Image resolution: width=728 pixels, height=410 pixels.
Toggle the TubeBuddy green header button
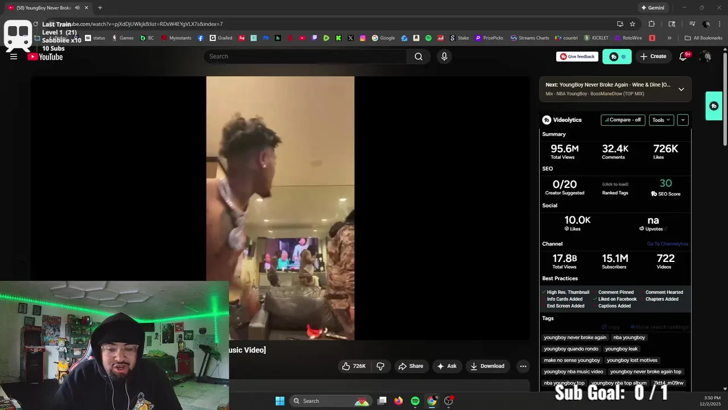coord(617,56)
